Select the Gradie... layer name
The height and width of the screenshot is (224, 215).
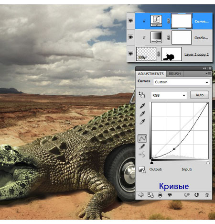click(x=201, y=38)
